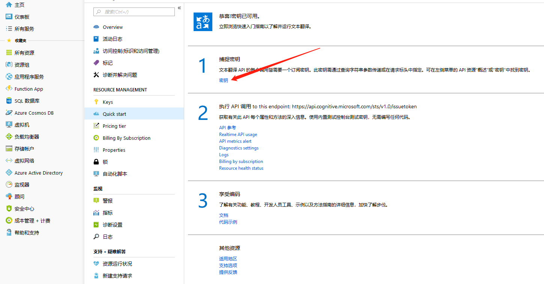Image resolution: width=544 pixels, height=284 pixels.
Task: Click the 监视器 gauge icon
Action: click(x=9, y=185)
